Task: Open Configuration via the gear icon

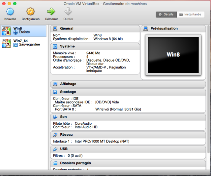Action: (30, 11)
